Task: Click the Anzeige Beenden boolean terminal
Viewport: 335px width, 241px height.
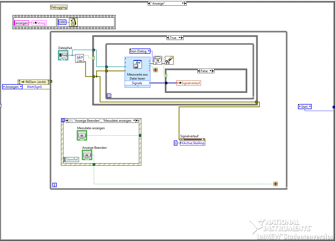Action: pos(87,155)
